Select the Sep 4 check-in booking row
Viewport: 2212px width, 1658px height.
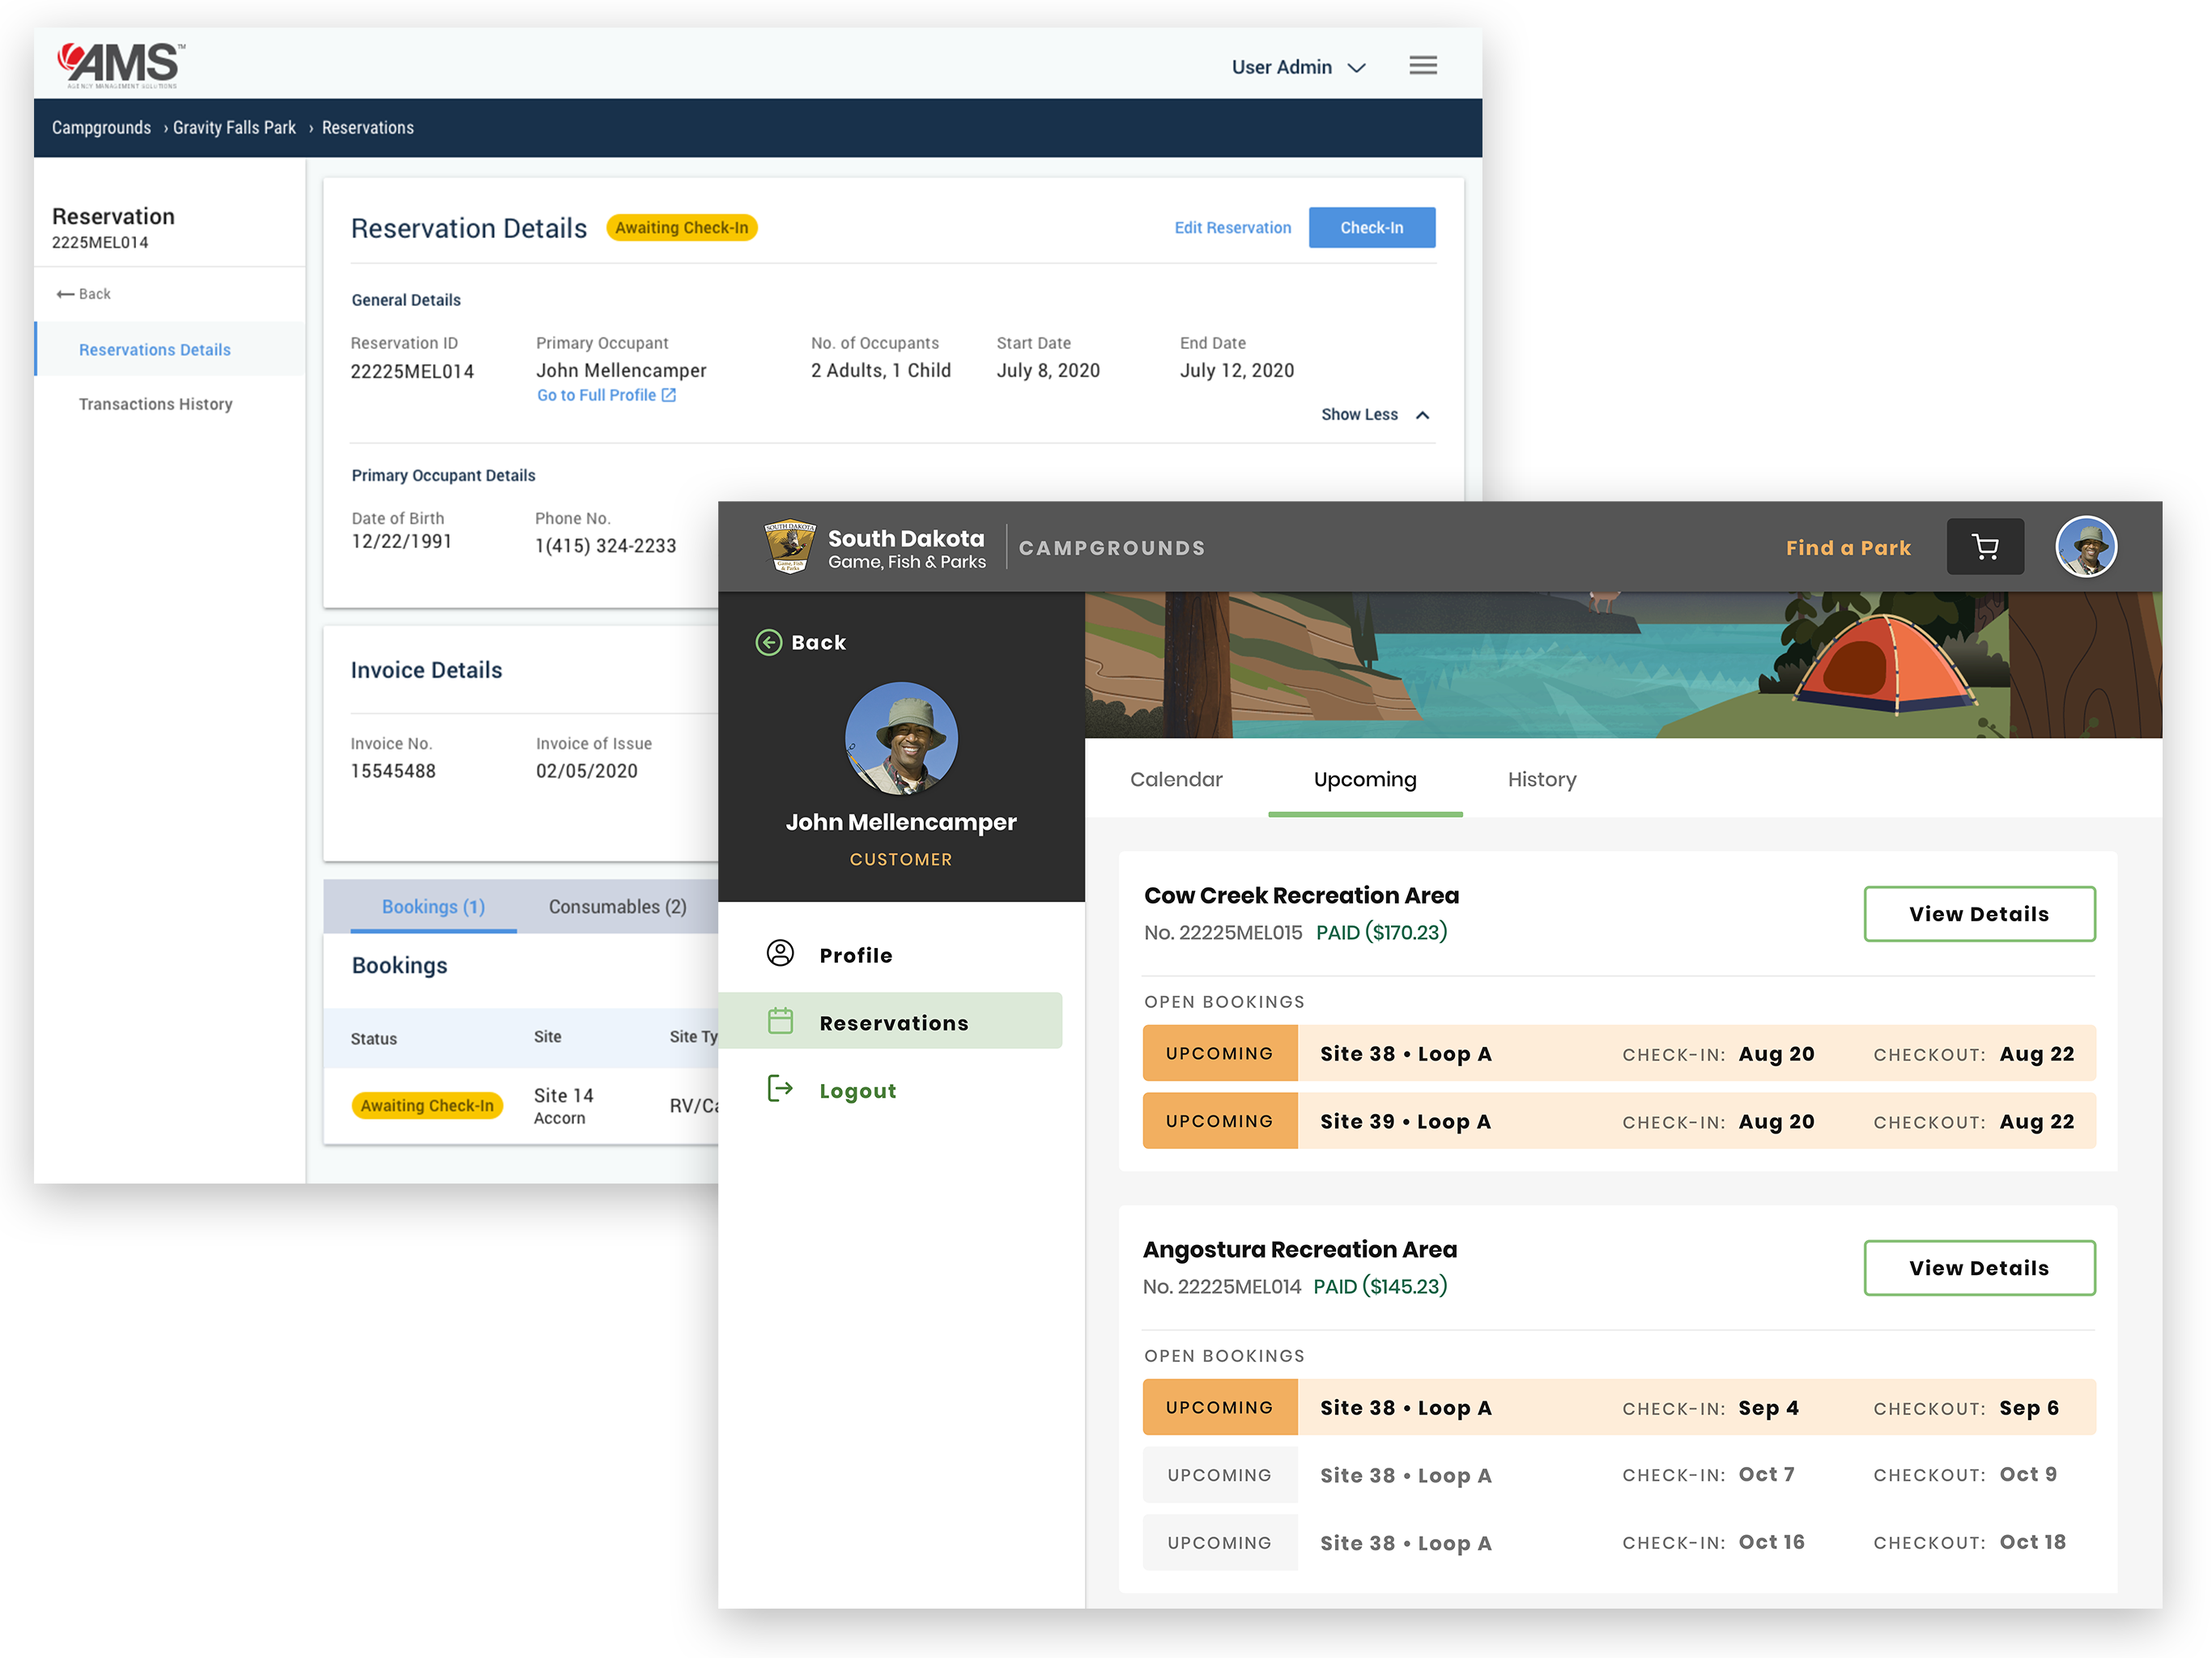coord(1619,1407)
